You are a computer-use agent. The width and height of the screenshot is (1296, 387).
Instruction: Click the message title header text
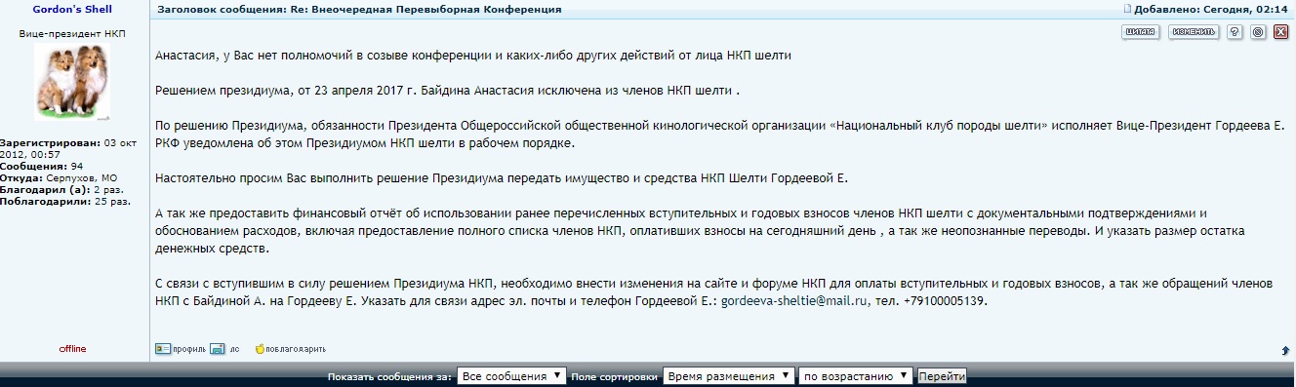coord(359,9)
